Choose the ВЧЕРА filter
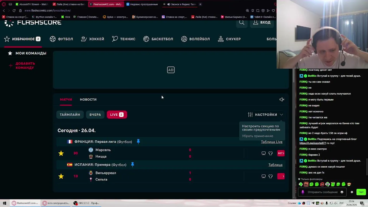Image resolution: width=368 pixels, height=207 pixels. [x=95, y=115]
